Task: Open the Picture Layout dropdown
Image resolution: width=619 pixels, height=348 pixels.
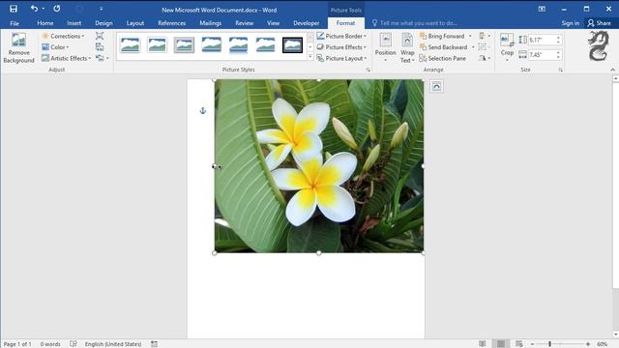Action: pyautogui.click(x=341, y=58)
